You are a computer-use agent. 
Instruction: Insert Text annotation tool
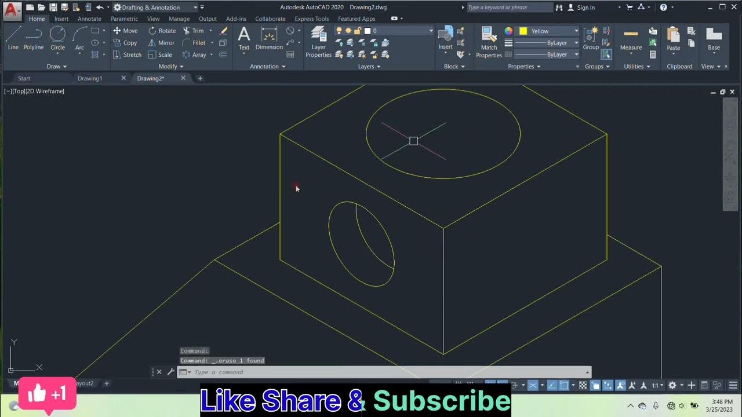244,38
